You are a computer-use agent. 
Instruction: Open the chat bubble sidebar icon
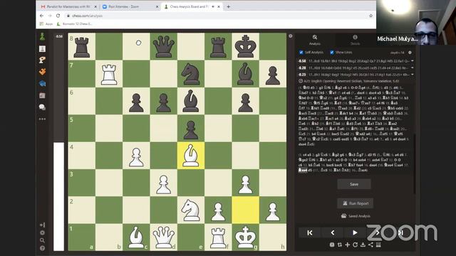click(x=43, y=107)
